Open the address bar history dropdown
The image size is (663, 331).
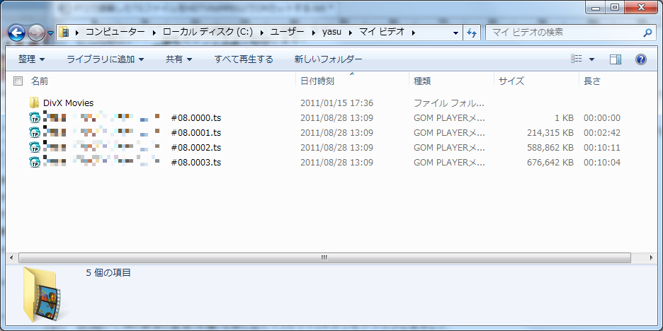tap(455, 33)
